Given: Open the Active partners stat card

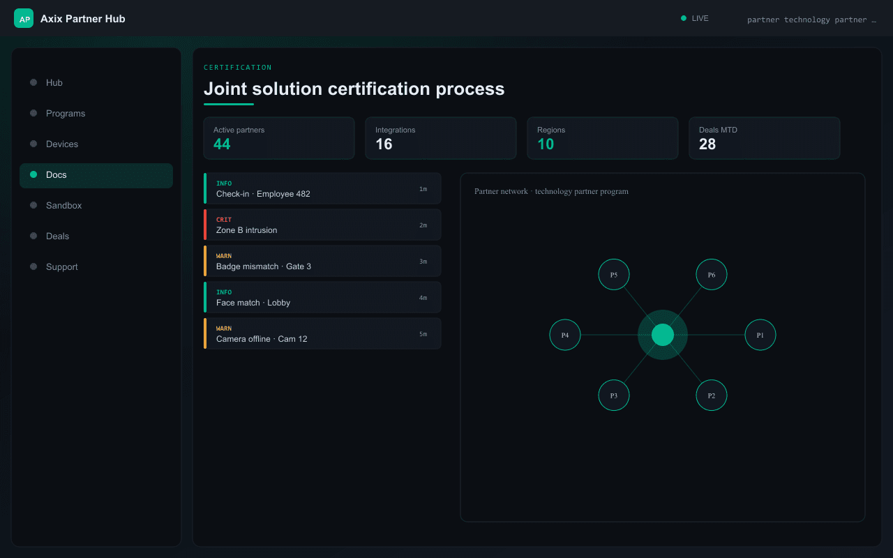Looking at the screenshot, I should [x=279, y=138].
